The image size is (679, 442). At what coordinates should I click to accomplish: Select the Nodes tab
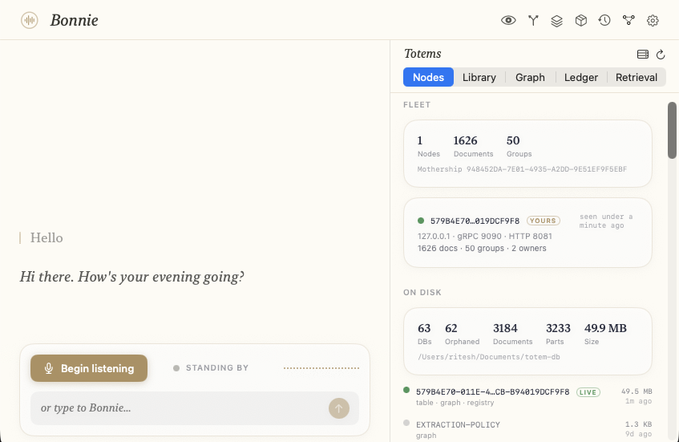click(x=428, y=77)
